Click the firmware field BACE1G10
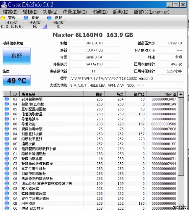This screenshot has width=189, height=210. [94, 43]
